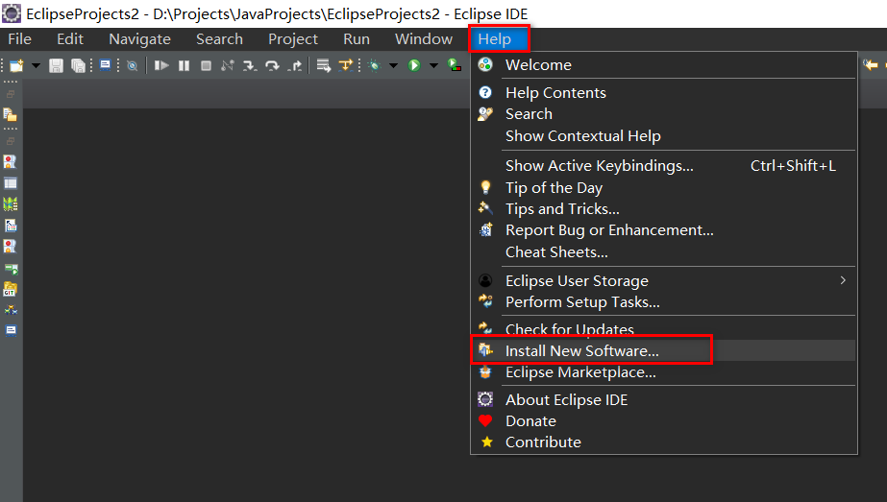Click the green Run button icon
Viewport: 887px width, 502px height.
click(x=414, y=65)
